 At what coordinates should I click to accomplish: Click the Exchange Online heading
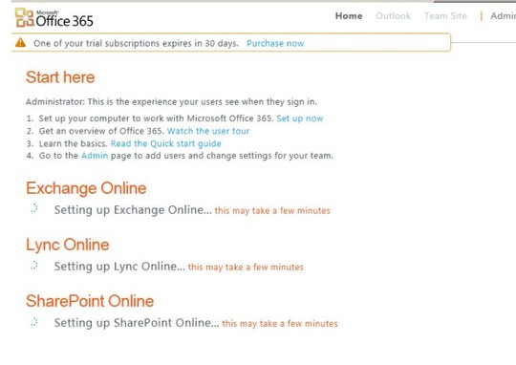pyautogui.click(x=86, y=188)
